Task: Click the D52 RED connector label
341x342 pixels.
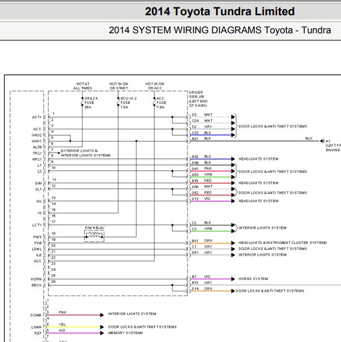Action: tap(202, 192)
